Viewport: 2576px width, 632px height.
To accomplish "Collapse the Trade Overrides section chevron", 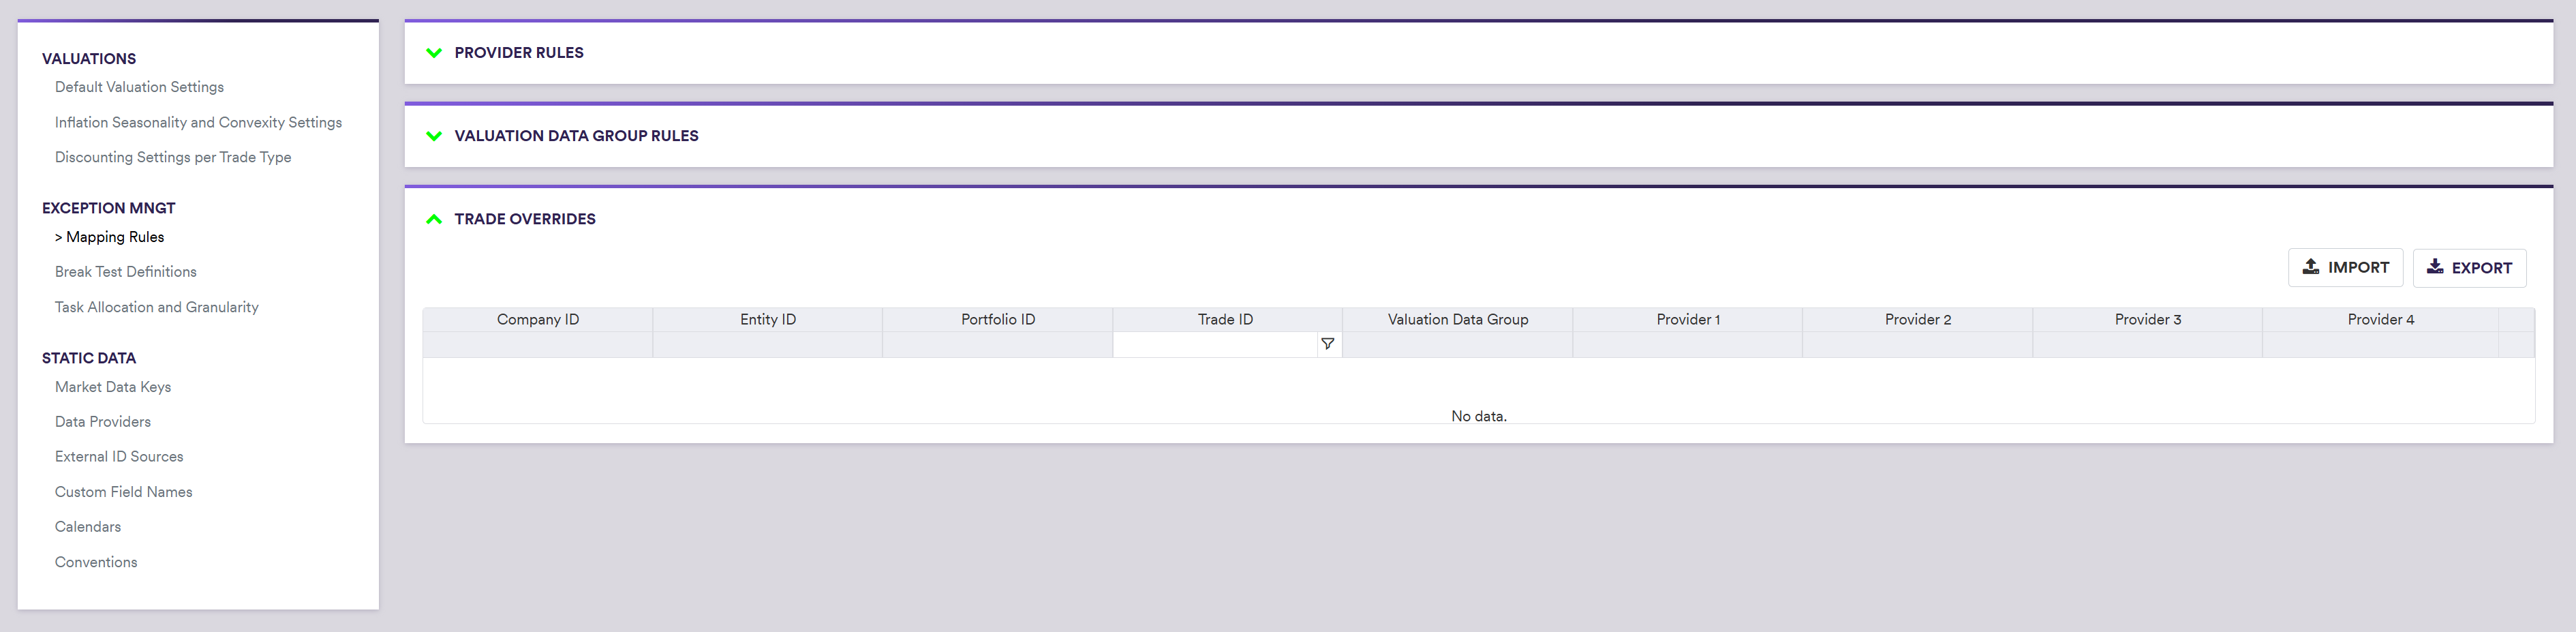I will click(434, 219).
